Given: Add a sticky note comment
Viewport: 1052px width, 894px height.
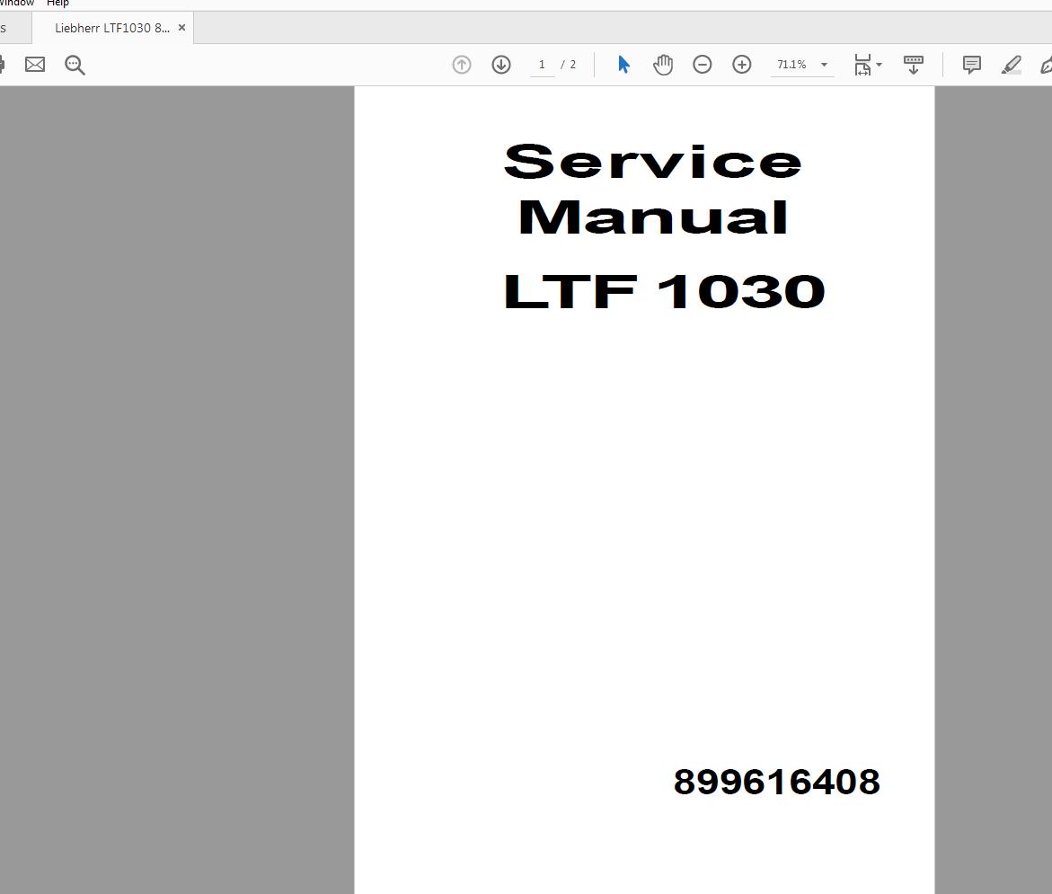Looking at the screenshot, I should 971,65.
